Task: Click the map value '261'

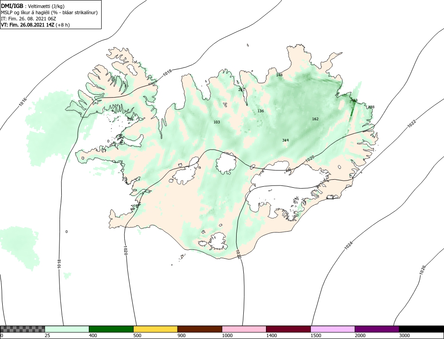Action: [x=241, y=90]
